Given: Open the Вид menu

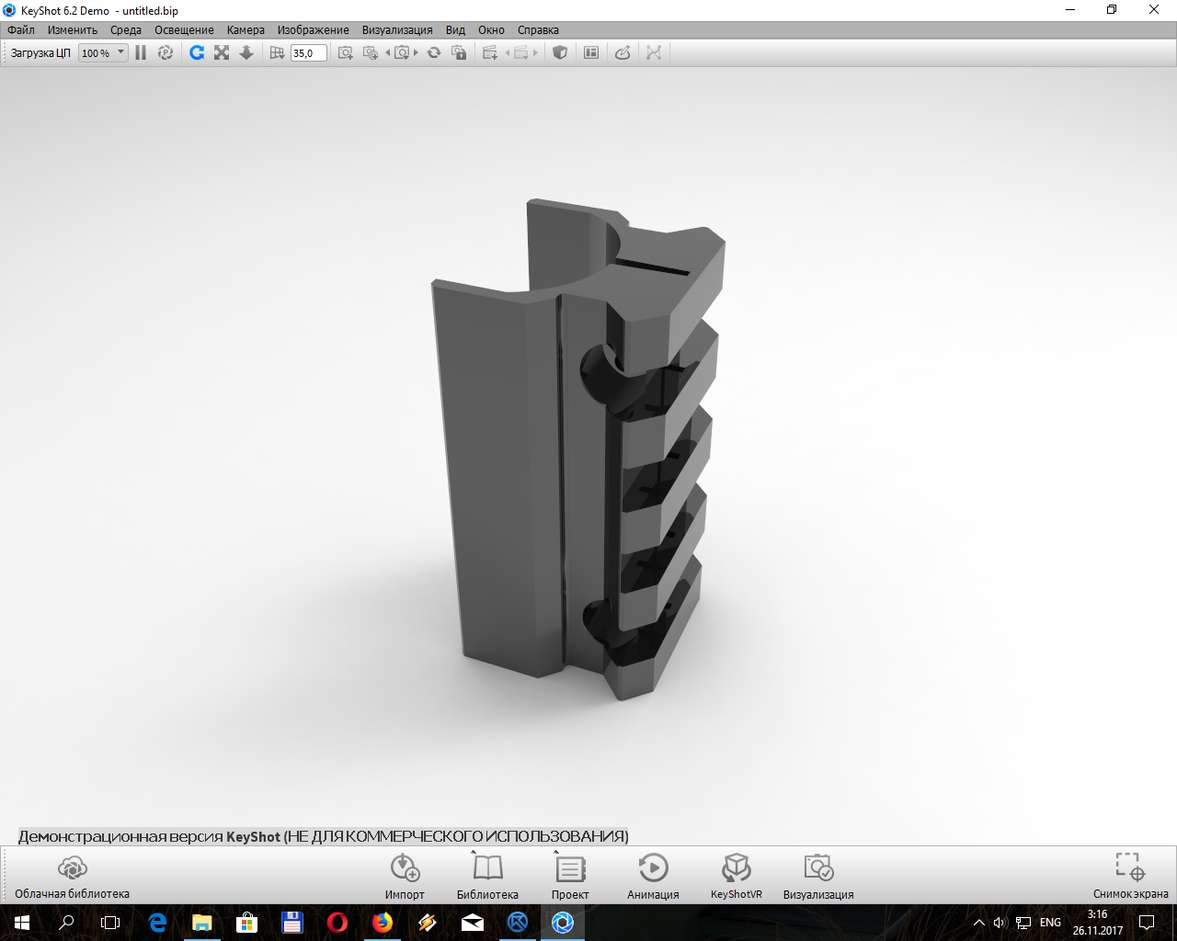Looking at the screenshot, I should pyautogui.click(x=455, y=30).
